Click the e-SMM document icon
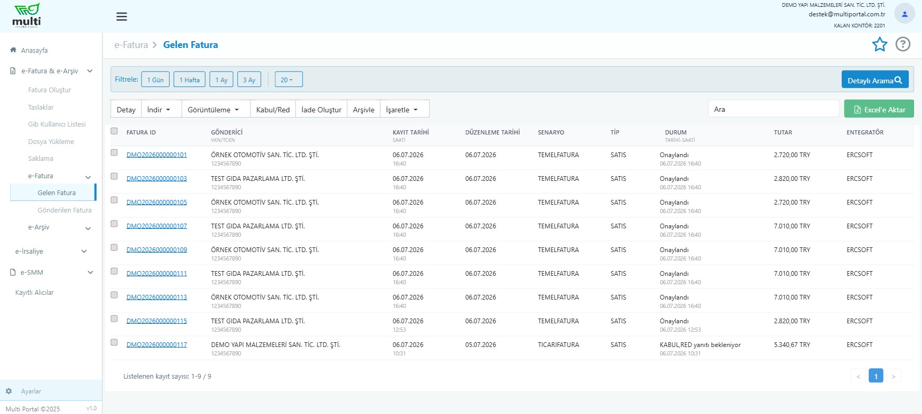The image size is (922, 414). click(13, 273)
